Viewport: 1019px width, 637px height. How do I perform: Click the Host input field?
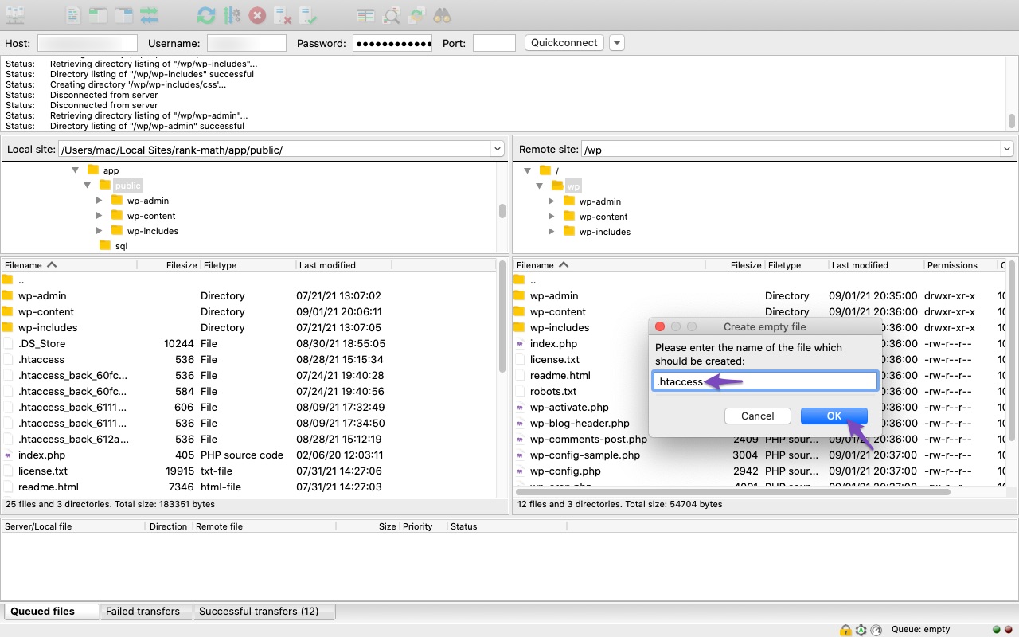[88, 43]
